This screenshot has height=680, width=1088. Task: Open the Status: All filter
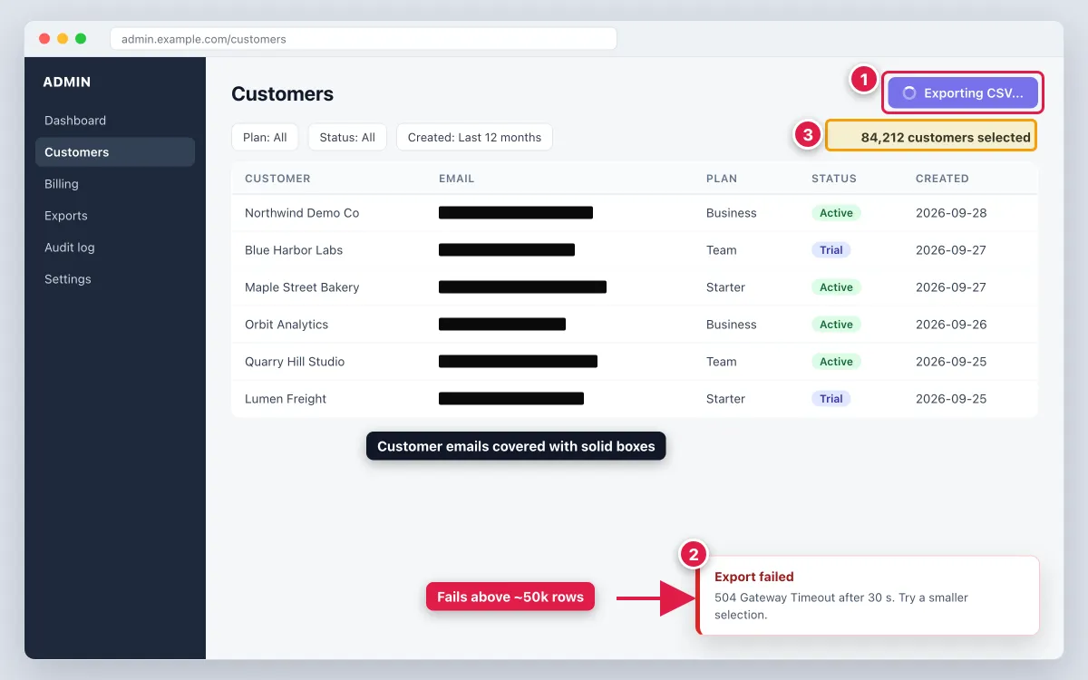(347, 138)
